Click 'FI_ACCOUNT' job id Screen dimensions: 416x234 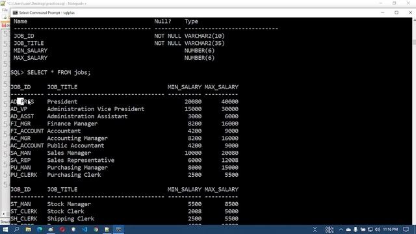click(27, 131)
